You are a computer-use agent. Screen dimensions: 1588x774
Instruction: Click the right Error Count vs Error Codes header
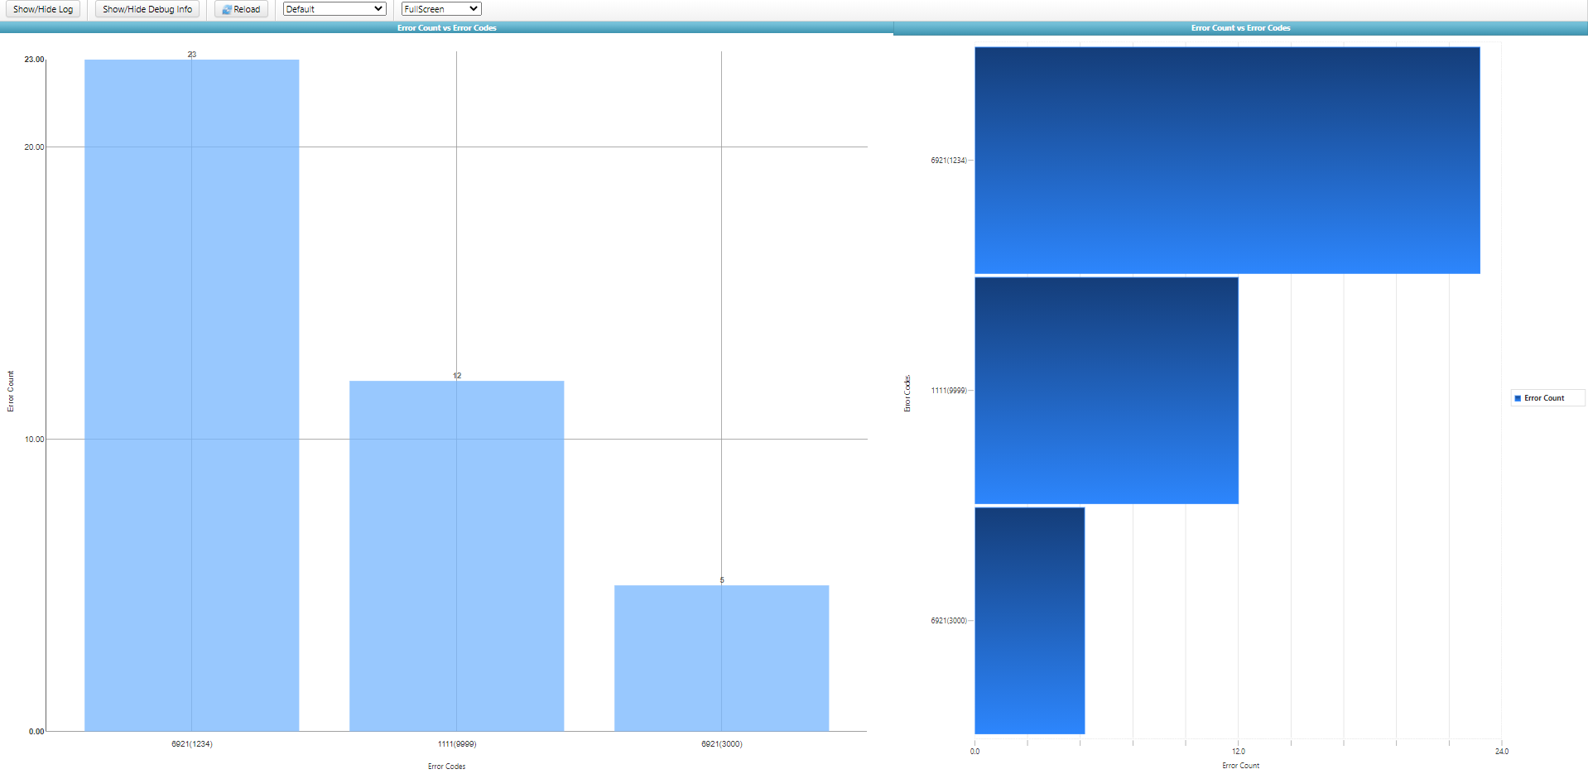click(1240, 27)
